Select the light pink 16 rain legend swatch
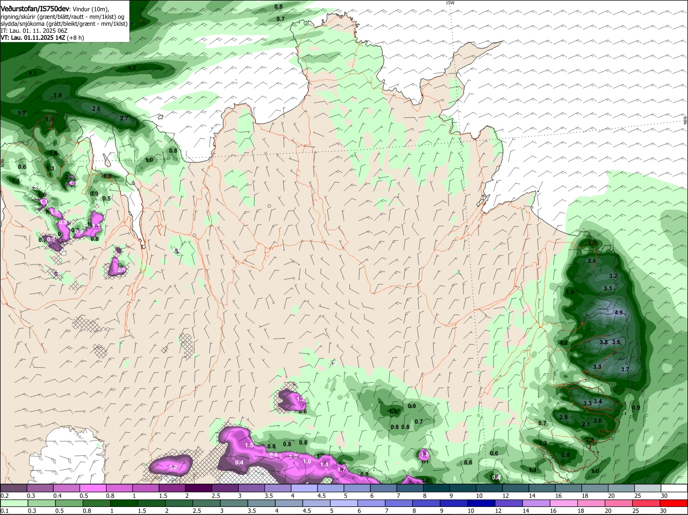Image resolution: width=688 pixels, height=515 pixels. [564, 503]
